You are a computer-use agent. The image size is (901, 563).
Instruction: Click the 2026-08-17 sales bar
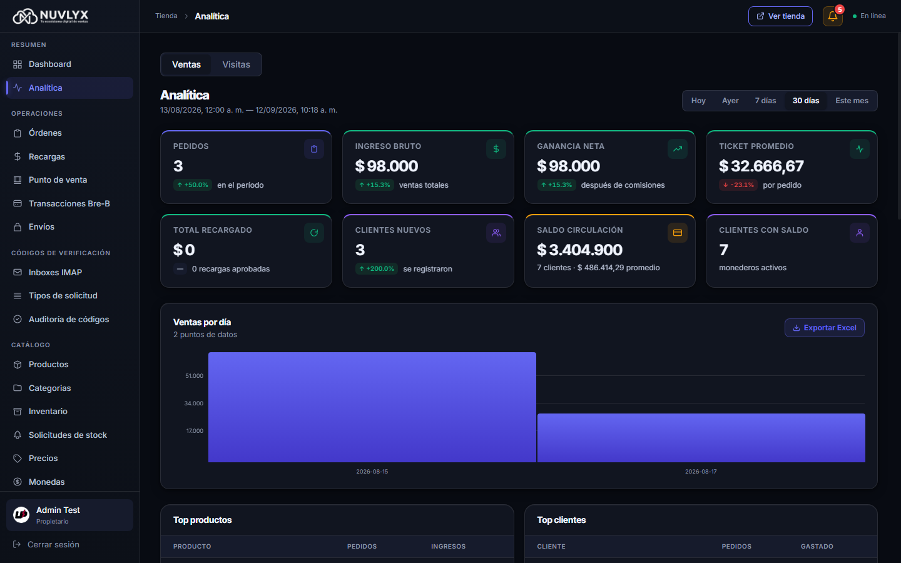coord(701,438)
